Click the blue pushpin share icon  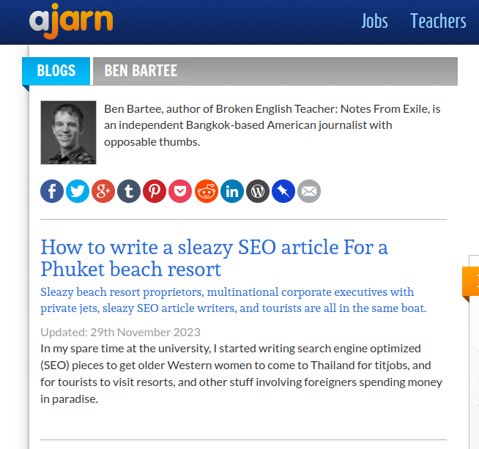tap(283, 191)
